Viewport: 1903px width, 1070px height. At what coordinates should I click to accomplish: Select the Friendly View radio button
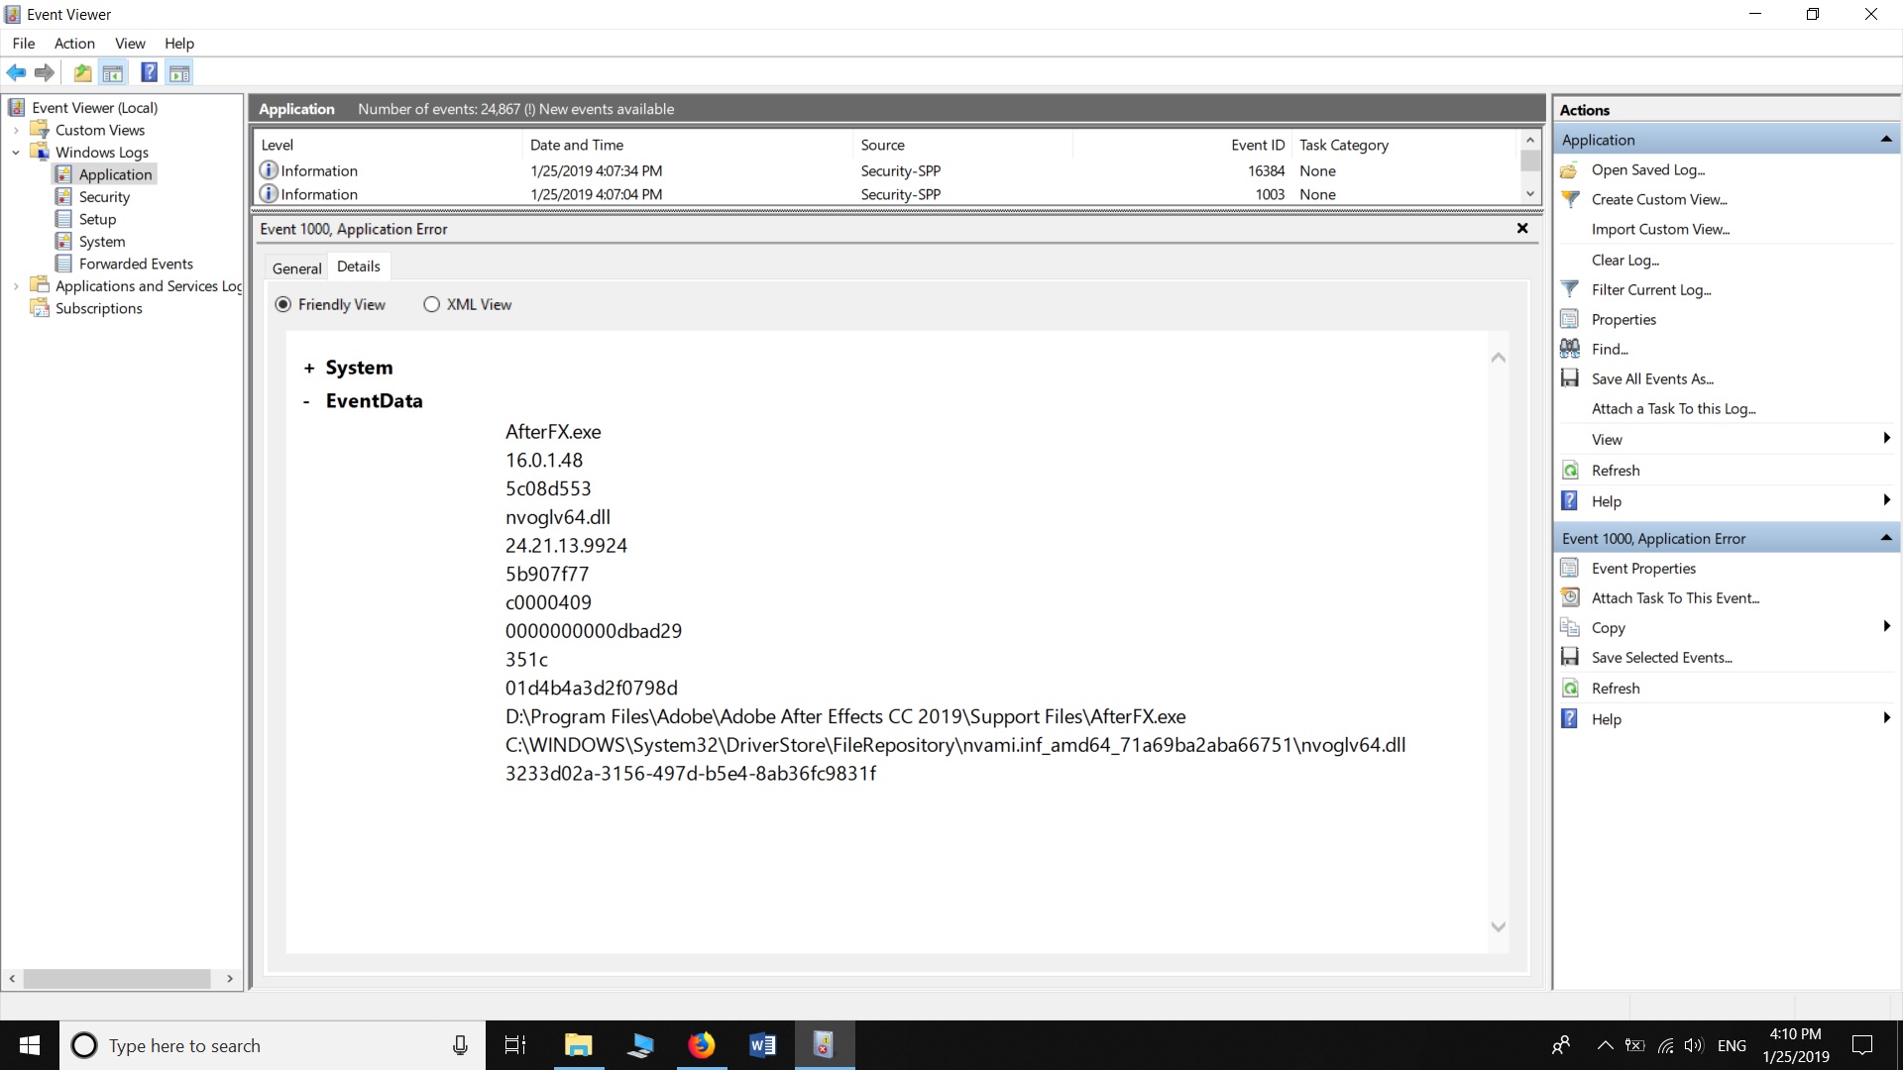click(x=283, y=304)
